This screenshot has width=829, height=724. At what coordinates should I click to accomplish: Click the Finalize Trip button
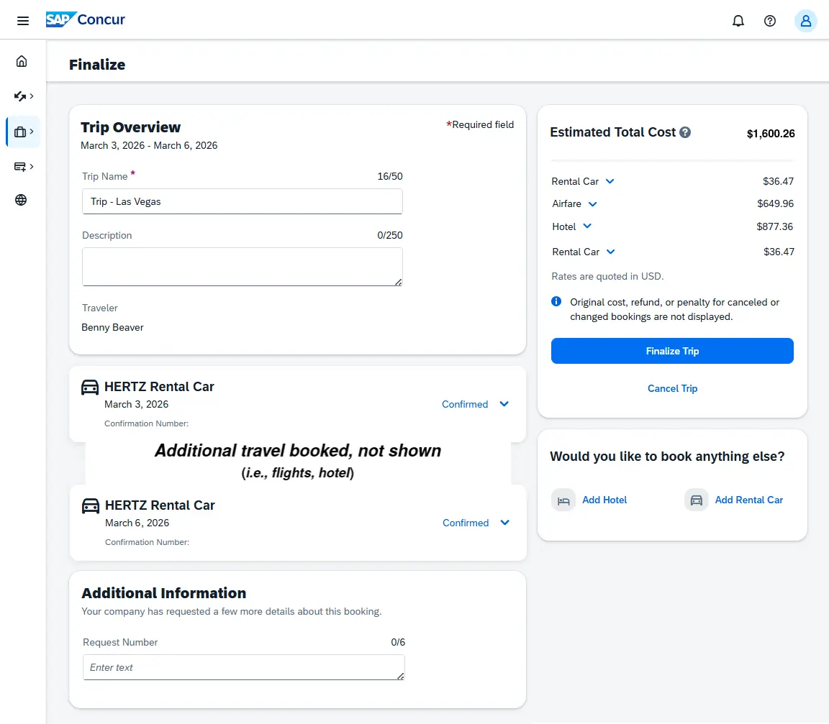tap(672, 351)
